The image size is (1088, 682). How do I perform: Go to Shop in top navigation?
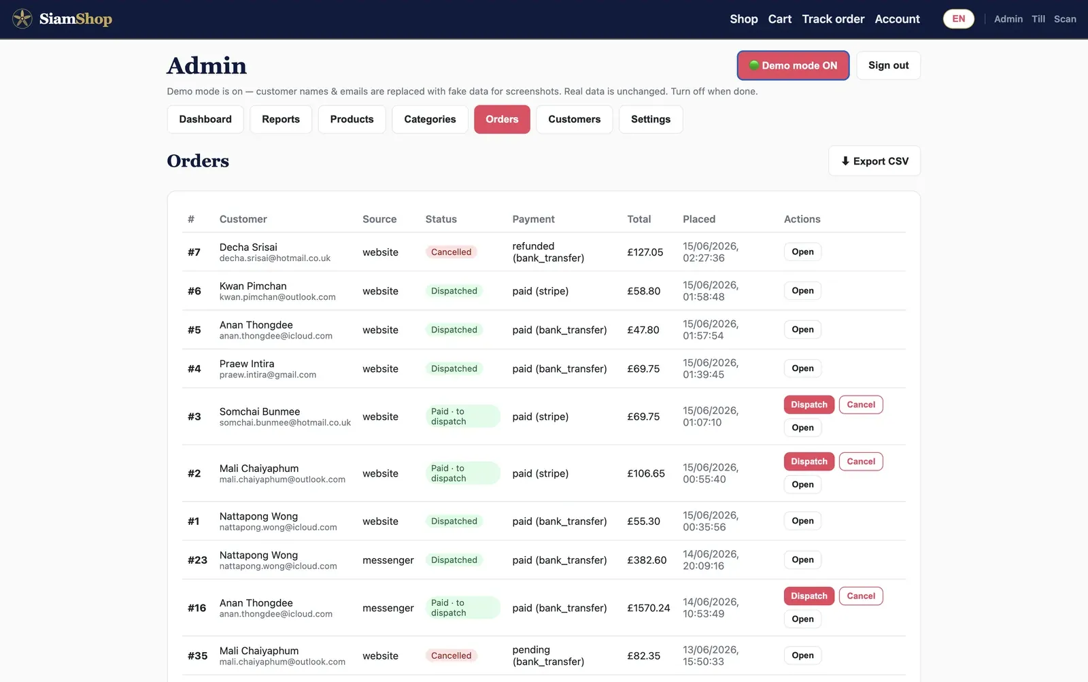click(744, 19)
